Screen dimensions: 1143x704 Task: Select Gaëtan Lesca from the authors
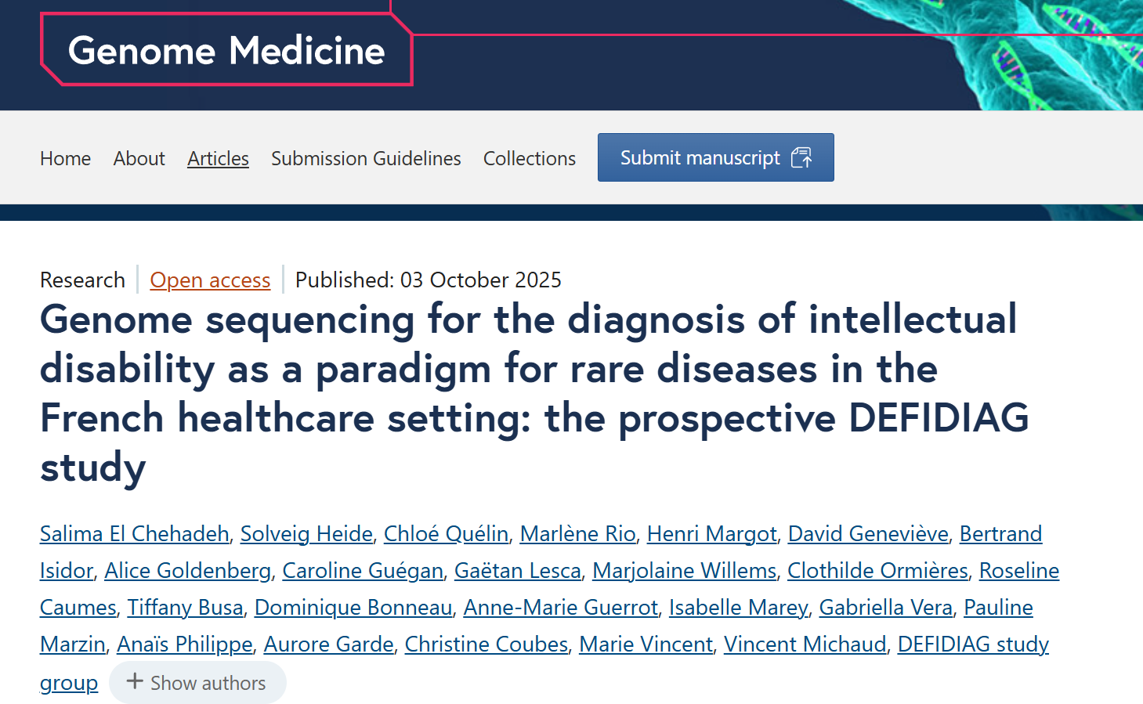pos(517,571)
